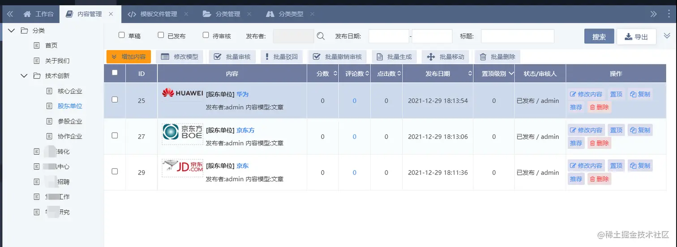677x247 pixels.
Task: Click the 批量撤销审核 toolbar button
Action: coord(338,57)
